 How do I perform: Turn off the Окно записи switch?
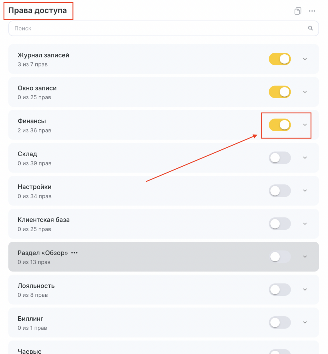[x=280, y=92]
